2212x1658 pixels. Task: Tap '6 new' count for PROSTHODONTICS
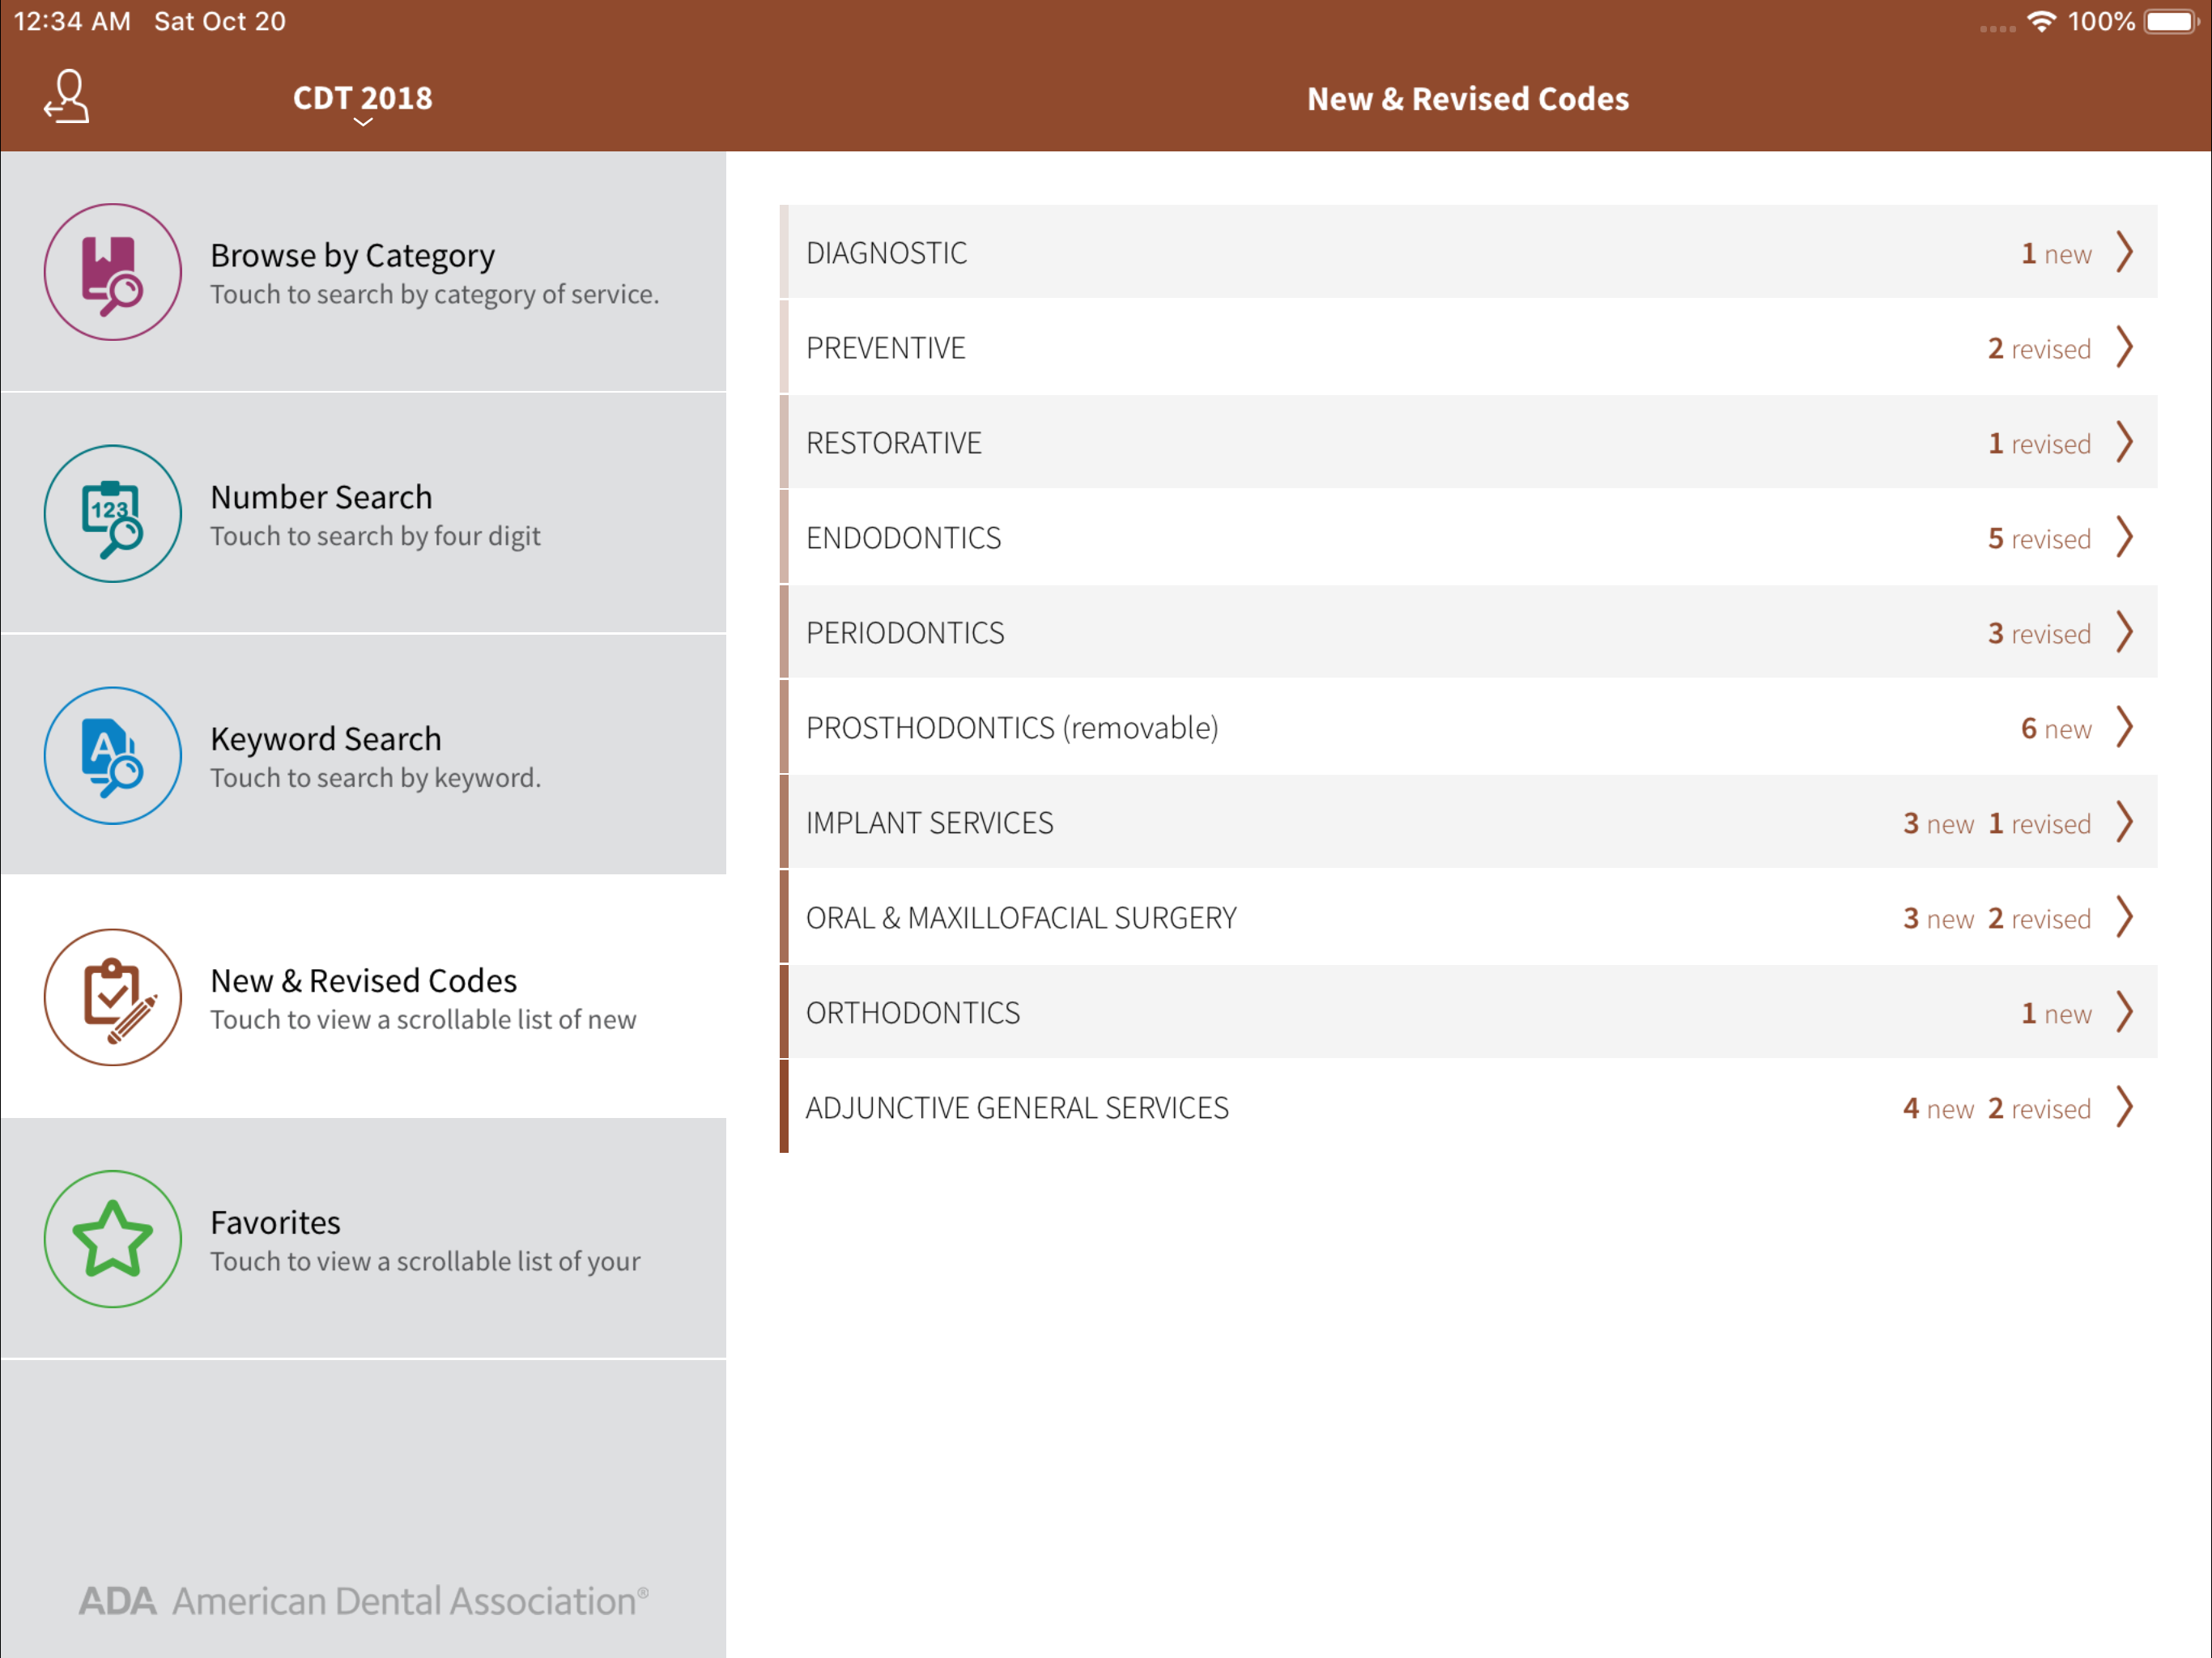coord(2056,729)
